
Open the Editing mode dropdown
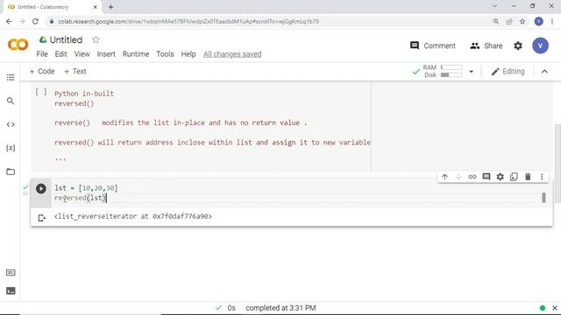click(508, 72)
